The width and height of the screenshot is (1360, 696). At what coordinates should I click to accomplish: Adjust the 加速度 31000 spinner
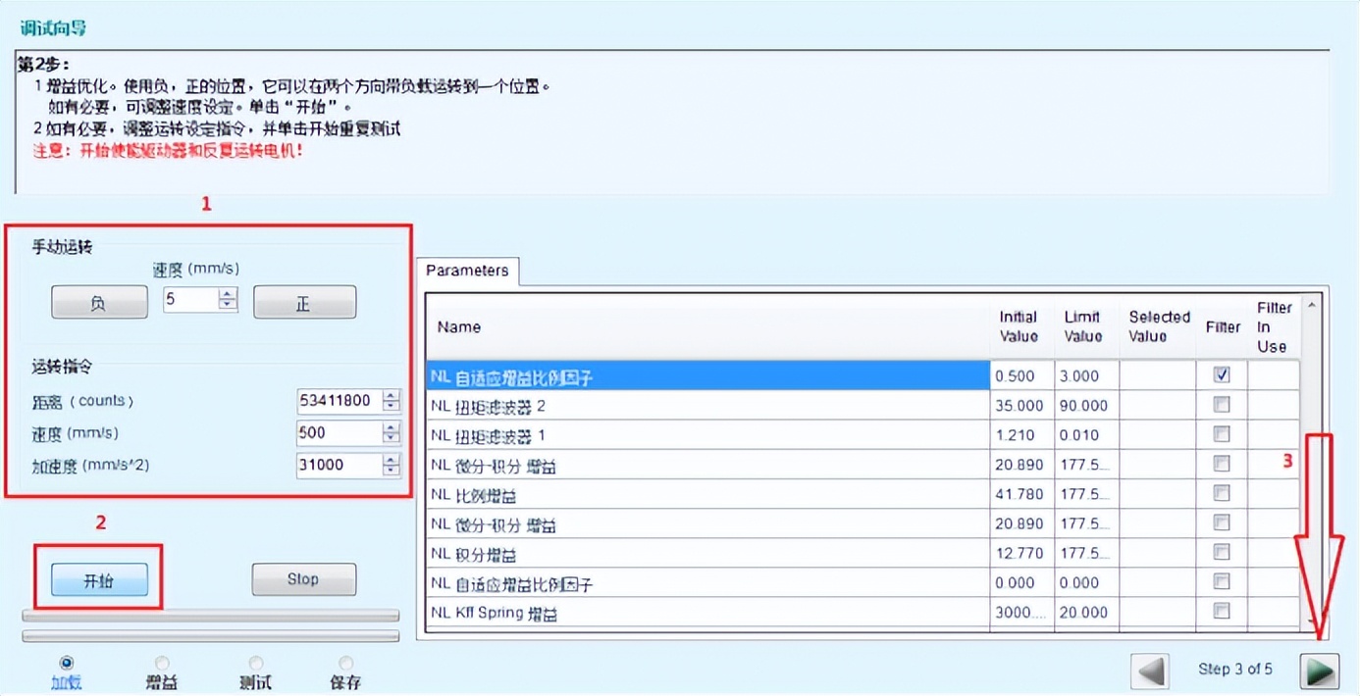pyautogui.click(x=392, y=465)
